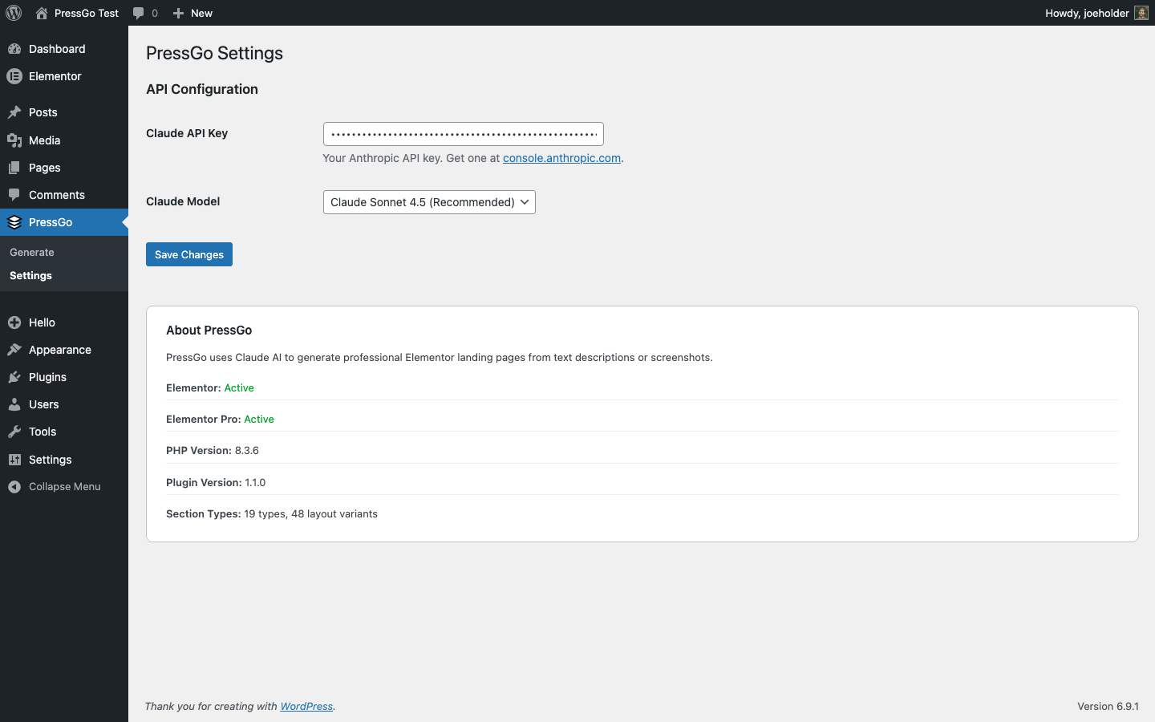Open the Media library icon
The height and width of the screenshot is (722, 1155).
14,140
